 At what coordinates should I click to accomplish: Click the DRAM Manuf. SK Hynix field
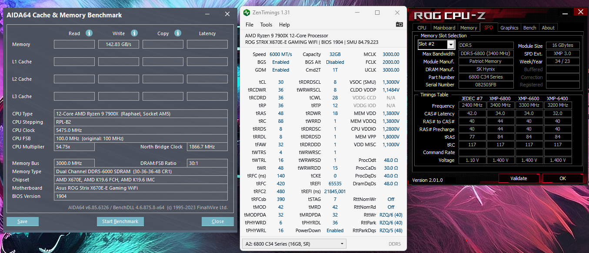pos(486,69)
